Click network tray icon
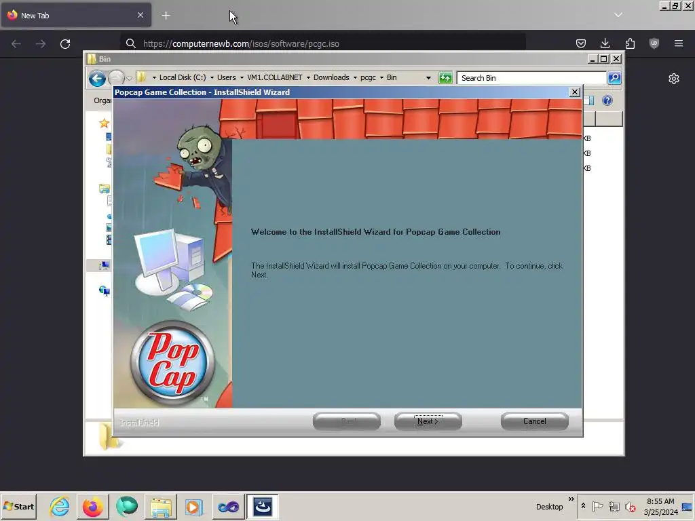Viewport: 695px width, 521px height. (x=614, y=506)
